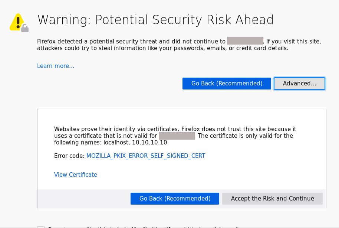Click the heading 'Warning: Potential Security Risk Ahead'
Screen dimensions: 339x228
coord(155,20)
